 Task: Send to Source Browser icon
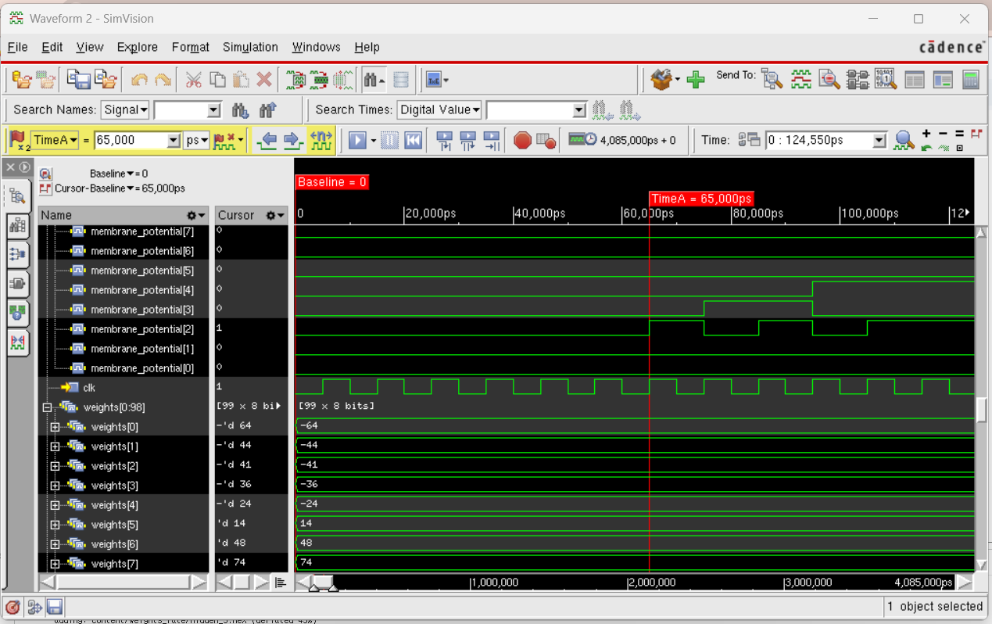click(x=829, y=79)
